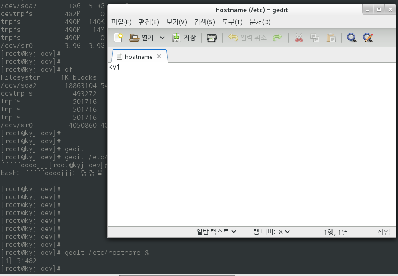This screenshot has width=398, height=276.
Task: Expand the 탭 너비: 8 dropdown
Action: [271, 232]
